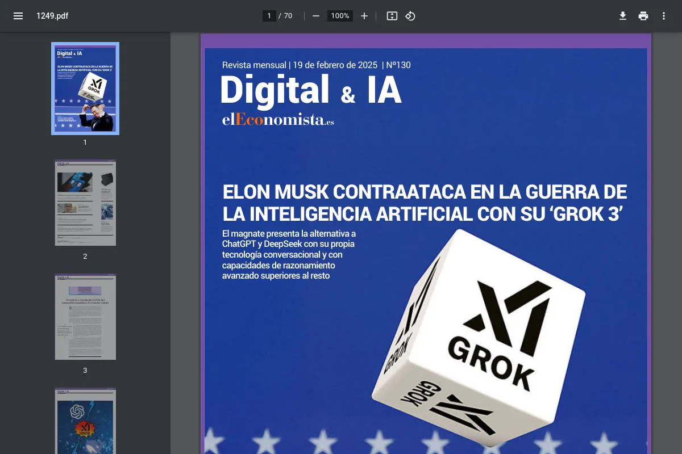Edit the current page number field
682x454 pixels.
point(269,16)
